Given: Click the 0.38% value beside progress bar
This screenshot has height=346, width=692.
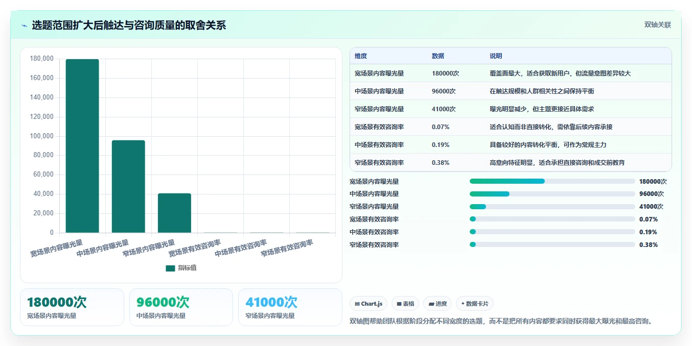Looking at the screenshot, I should point(649,245).
